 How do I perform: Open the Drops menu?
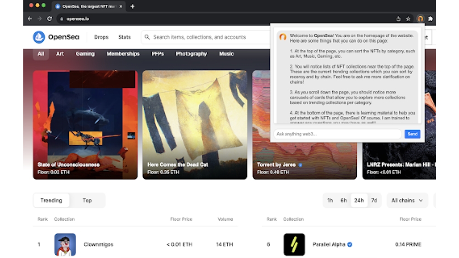(101, 37)
